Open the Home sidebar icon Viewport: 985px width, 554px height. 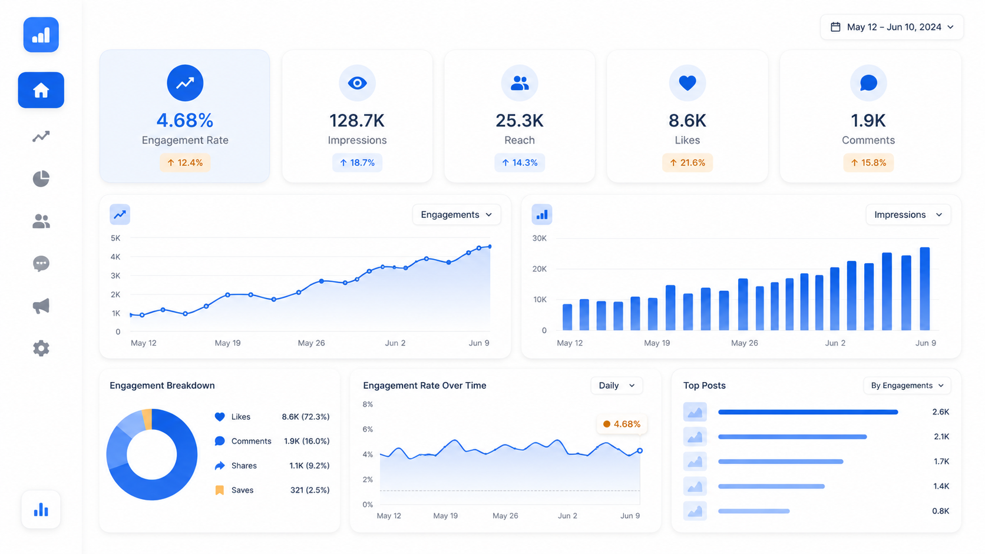(41, 90)
